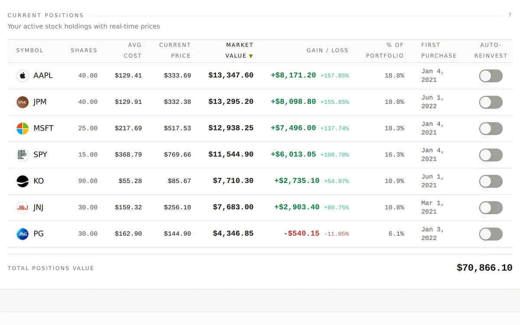
Task: Click the AAPL Apple logo icon
Action: click(x=23, y=76)
